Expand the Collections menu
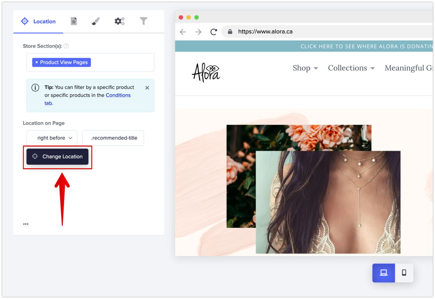 pos(351,68)
